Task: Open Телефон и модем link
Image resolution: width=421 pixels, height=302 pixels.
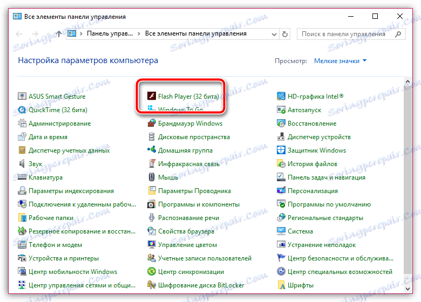Action: coord(55,245)
